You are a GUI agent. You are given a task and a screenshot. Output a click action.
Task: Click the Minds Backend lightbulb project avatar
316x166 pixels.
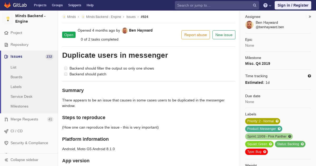click(x=8, y=19)
